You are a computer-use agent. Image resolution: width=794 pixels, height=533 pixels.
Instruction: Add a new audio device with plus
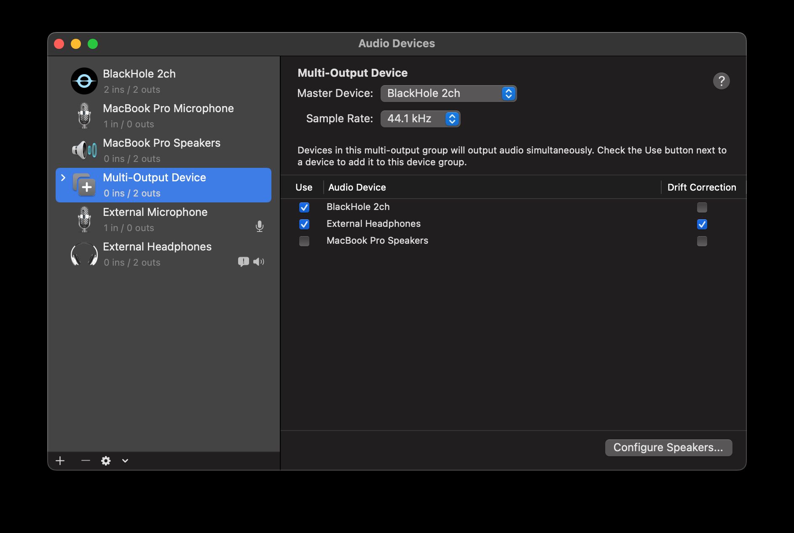[x=60, y=460]
